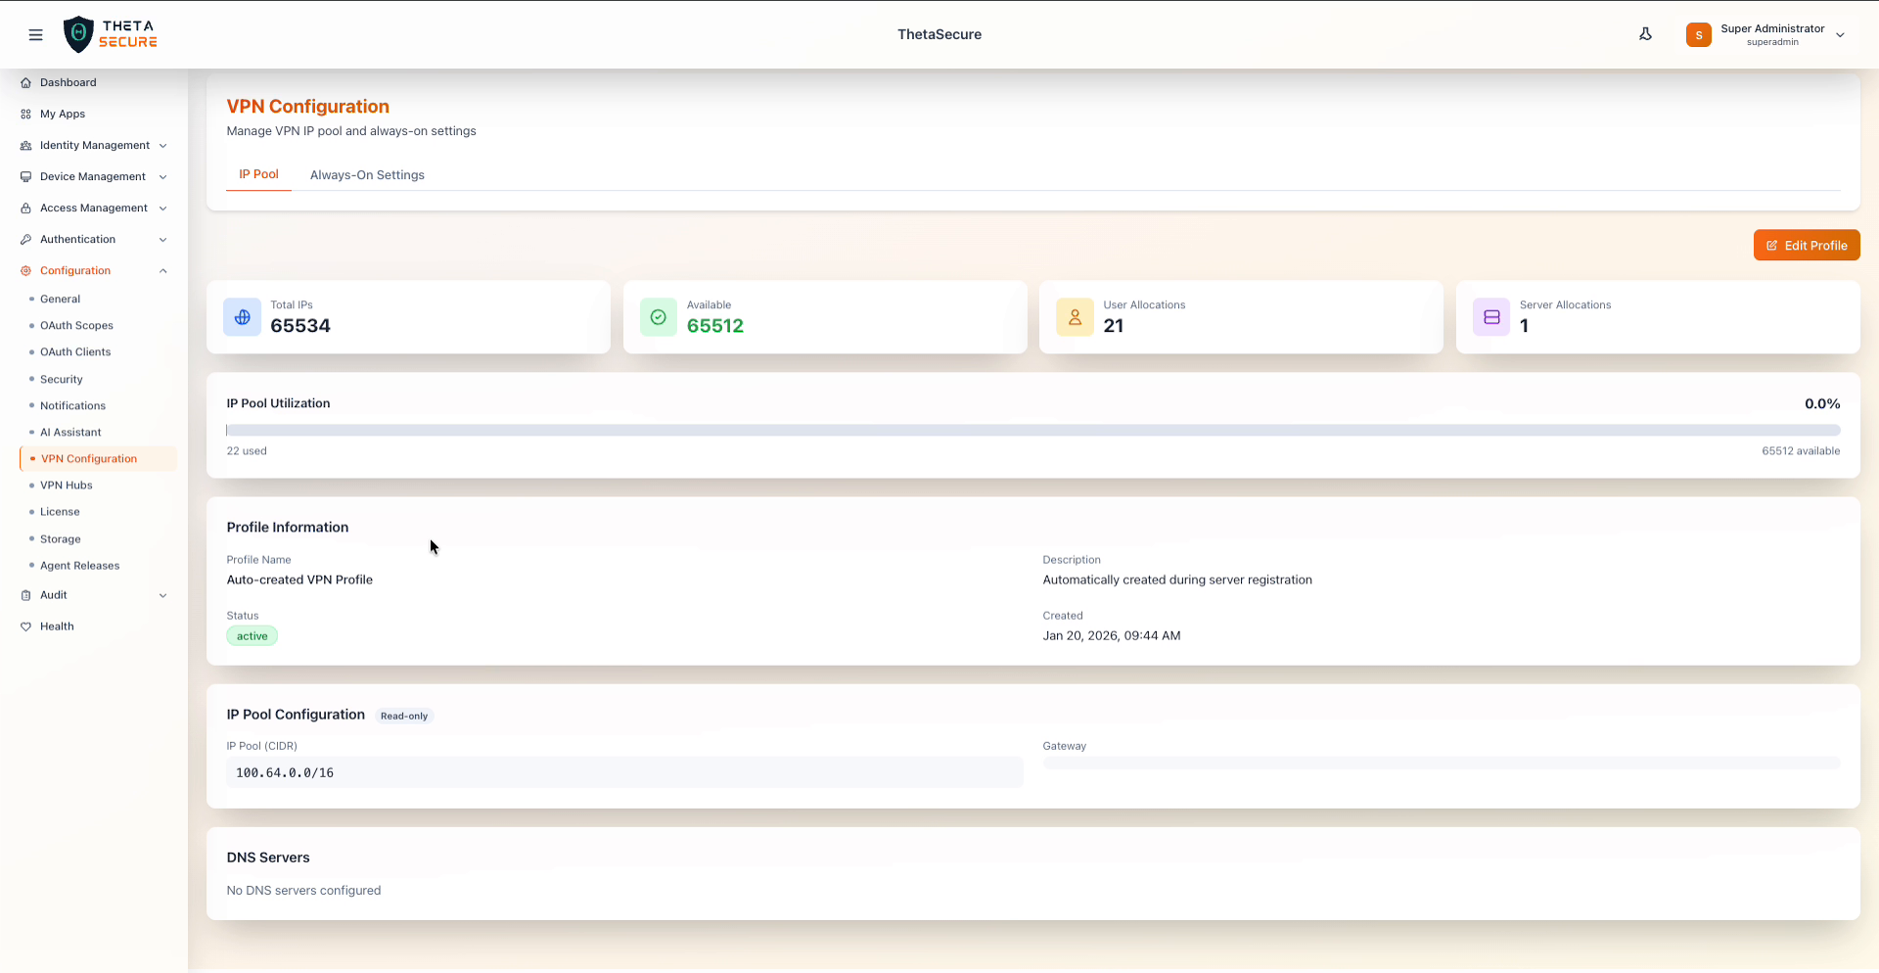Open the sidebar hamburger menu icon
The width and height of the screenshot is (1879, 973).
click(36, 34)
